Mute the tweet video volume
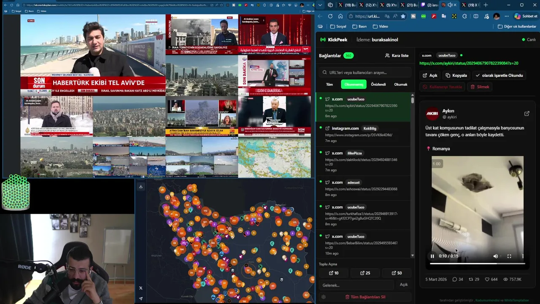 [x=496, y=256]
